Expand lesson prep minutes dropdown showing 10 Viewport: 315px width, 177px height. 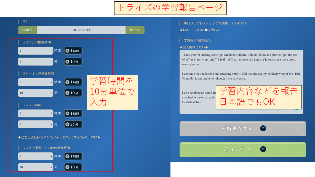tap(36, 167)
